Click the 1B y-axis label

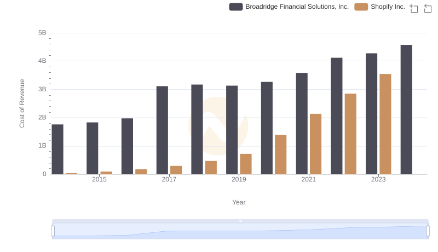[42, 145]
